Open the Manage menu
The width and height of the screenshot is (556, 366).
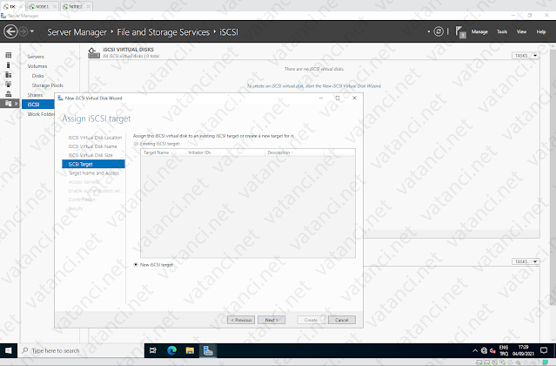[x=479, y=31]
